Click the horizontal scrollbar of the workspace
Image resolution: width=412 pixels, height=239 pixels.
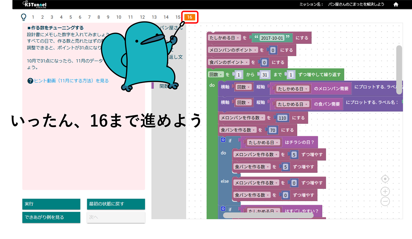coord(268,215)
